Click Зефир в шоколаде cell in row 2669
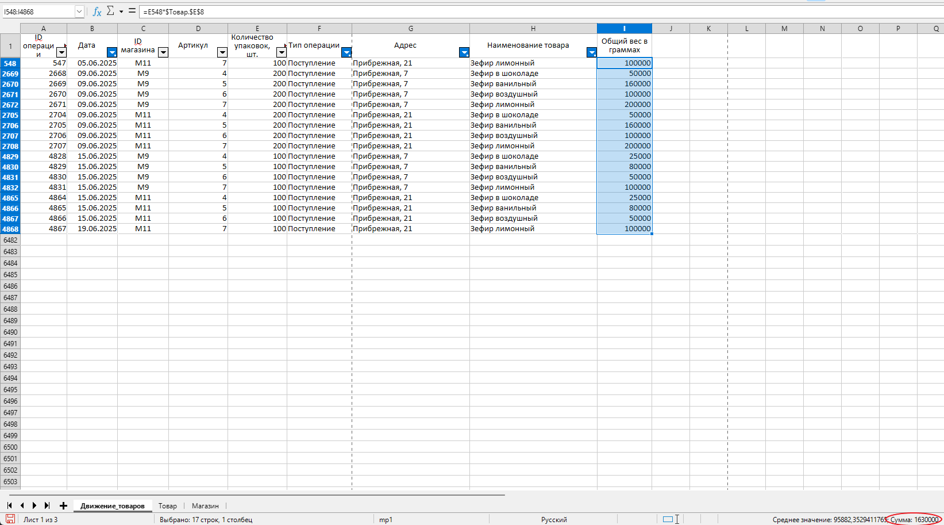Image resolution: width=944 pixels, height=525 pixels. click(x=533, y=74)
